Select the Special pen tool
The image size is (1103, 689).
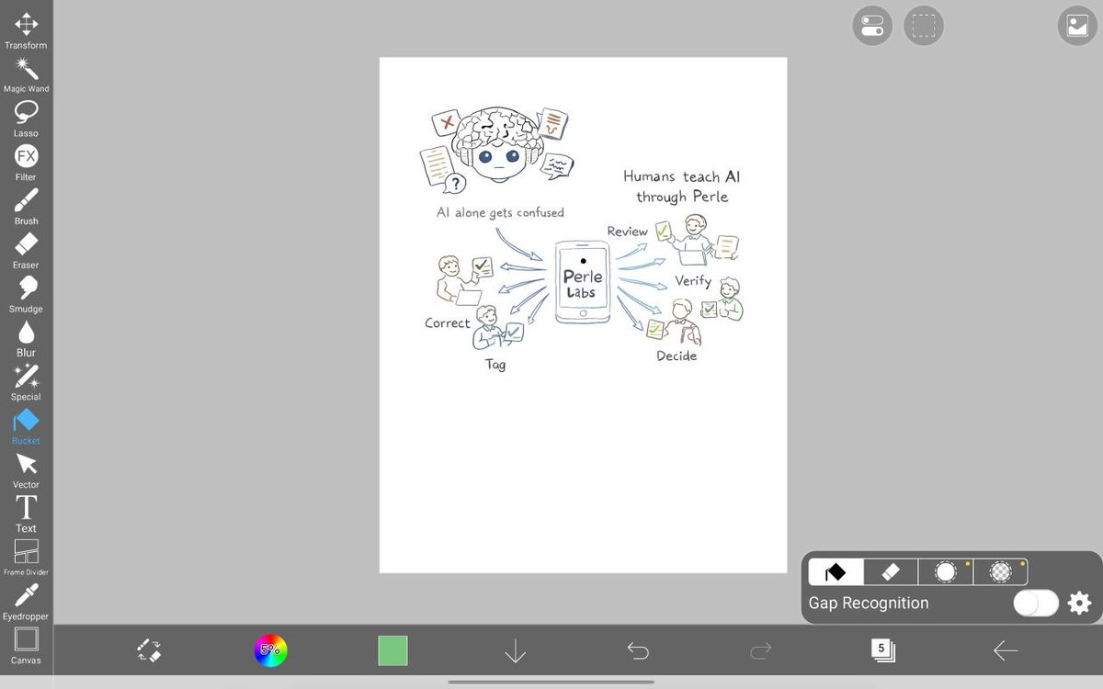pyautogui.click(x=26, y=382)
